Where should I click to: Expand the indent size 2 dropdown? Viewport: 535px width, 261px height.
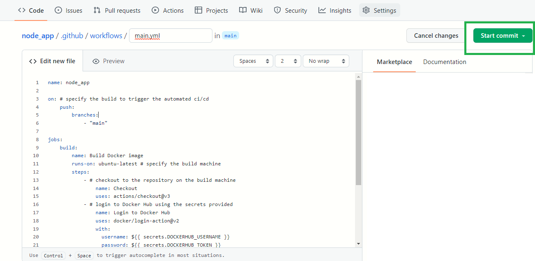[288, 61]
